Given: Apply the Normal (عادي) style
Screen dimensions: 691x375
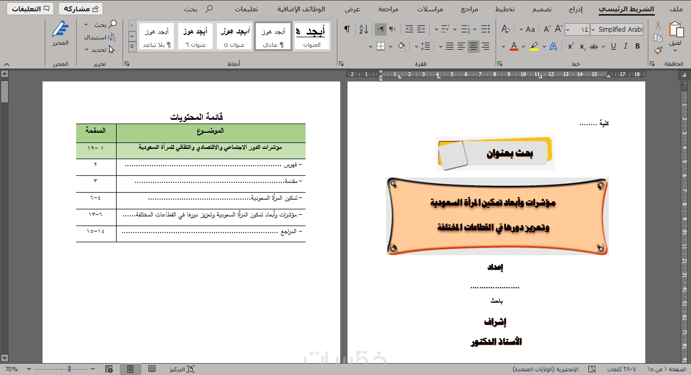Looking at the screenshot, I should pos(273,36).
